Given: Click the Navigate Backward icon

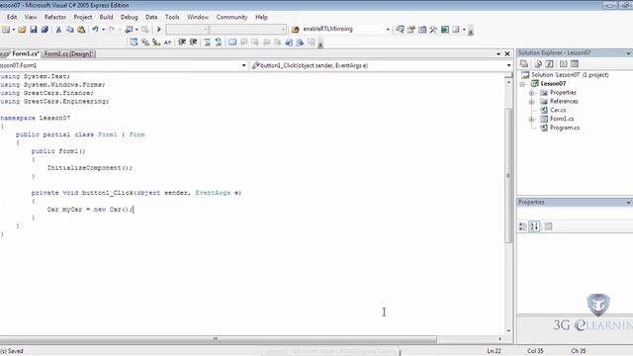Looking at the screenshot, I should coord(129,30).
